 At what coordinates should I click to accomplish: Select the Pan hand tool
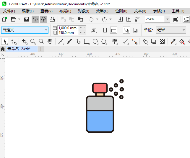click(x=50, y=41)
